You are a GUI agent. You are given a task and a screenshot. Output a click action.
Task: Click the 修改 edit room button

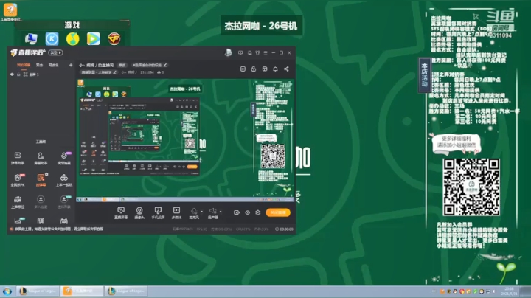tap(122, 65)
